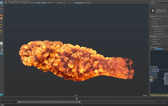Open the Options menu in Bifrost editor

tap(164, 1)
